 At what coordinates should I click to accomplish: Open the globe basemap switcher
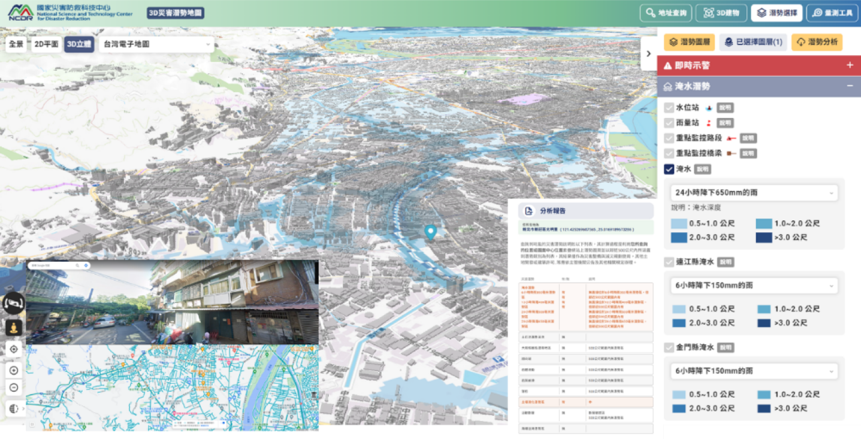click(14, 408)
